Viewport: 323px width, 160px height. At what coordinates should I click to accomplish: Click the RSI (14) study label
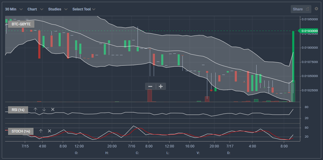18,110
